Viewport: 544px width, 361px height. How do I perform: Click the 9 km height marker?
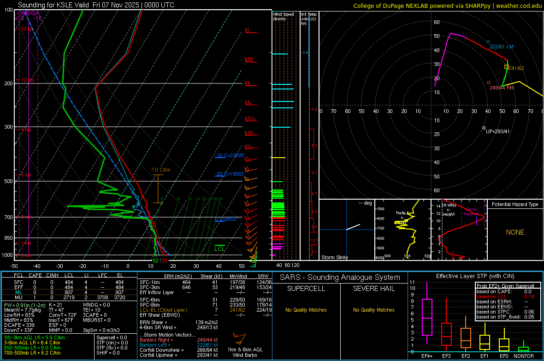point(26,130)
